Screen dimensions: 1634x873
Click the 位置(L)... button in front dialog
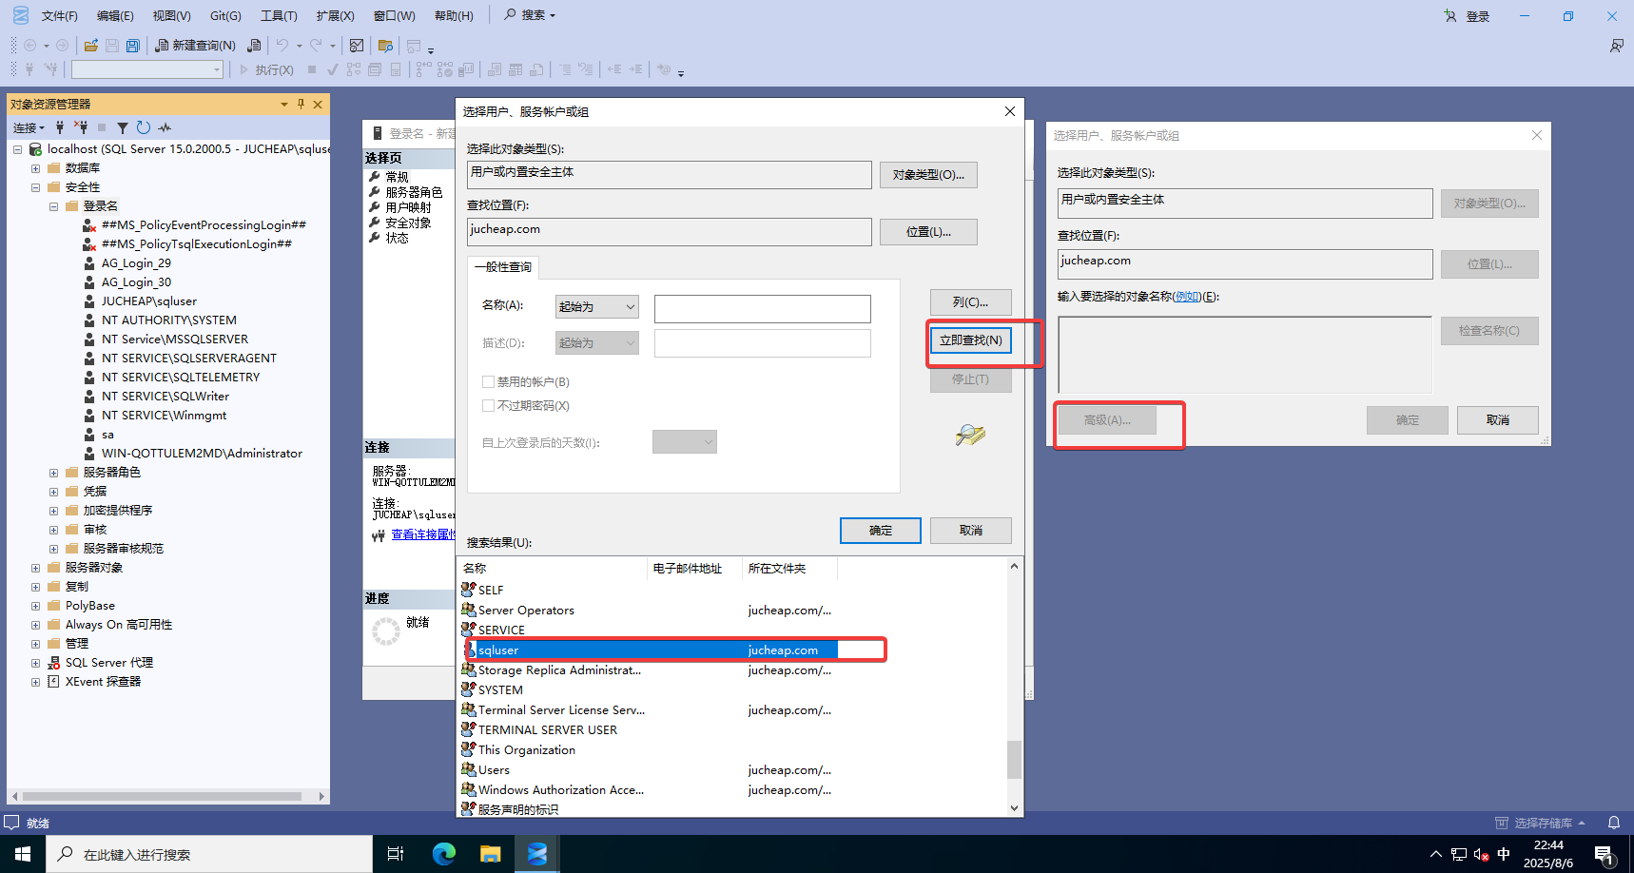coord(928,232)
